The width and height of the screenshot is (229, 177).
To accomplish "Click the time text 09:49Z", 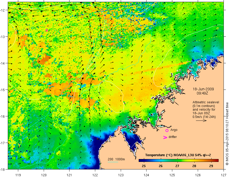I will 202,93.
